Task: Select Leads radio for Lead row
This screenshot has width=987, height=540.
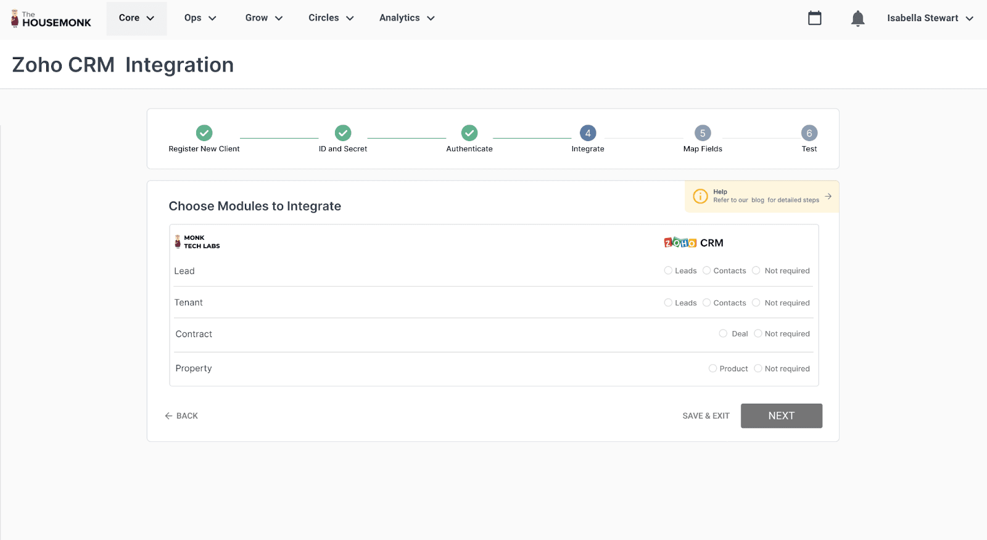Action: coord(668,271)
